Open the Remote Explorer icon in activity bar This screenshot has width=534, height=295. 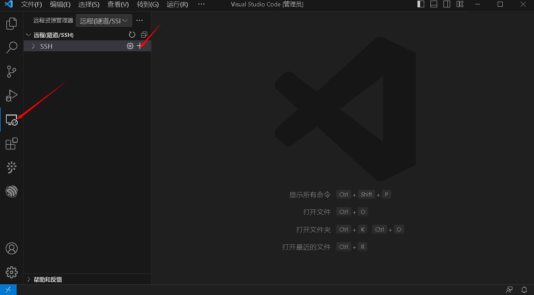12,120
